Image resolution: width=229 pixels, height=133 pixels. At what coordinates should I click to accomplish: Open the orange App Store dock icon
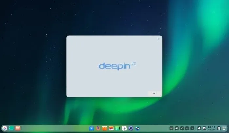105,128
